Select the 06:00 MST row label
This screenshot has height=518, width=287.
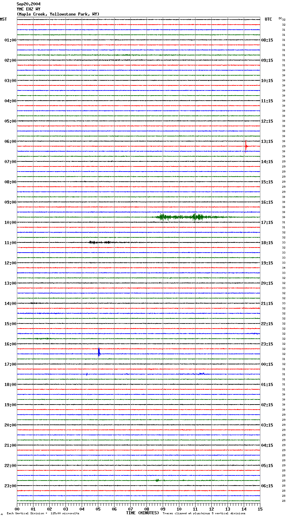coord(10,141)
